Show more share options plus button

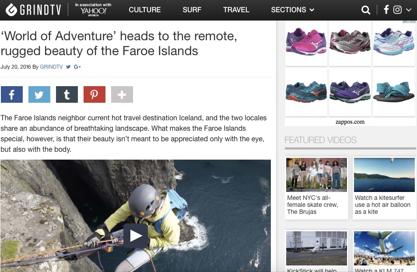122,94
